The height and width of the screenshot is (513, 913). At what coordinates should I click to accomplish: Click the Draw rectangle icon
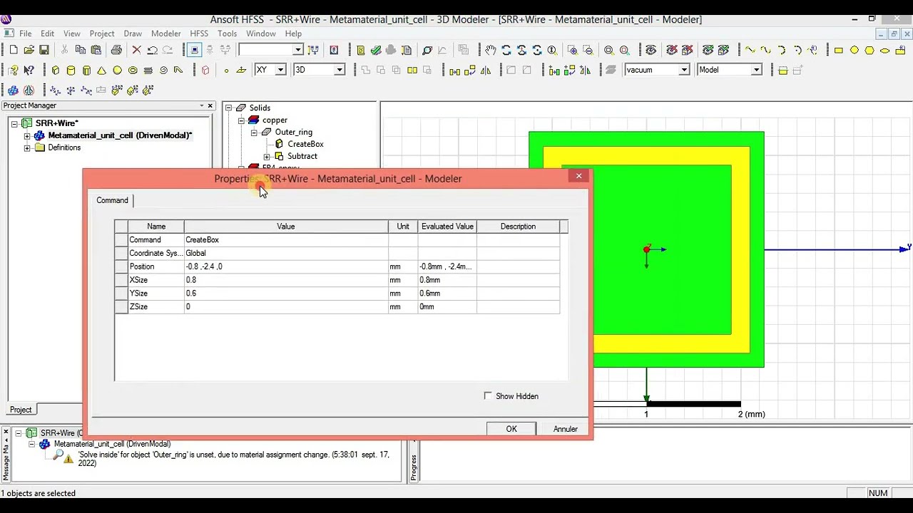(839, 50)
